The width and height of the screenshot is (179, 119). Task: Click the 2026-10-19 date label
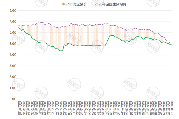[169, 108]
